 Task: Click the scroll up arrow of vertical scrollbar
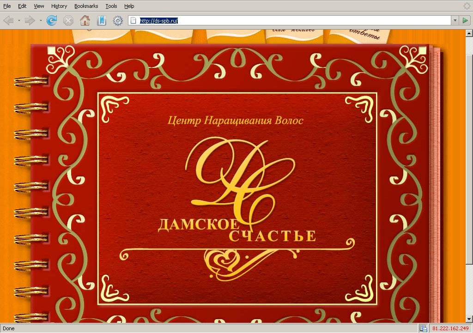tap(469, 33)
